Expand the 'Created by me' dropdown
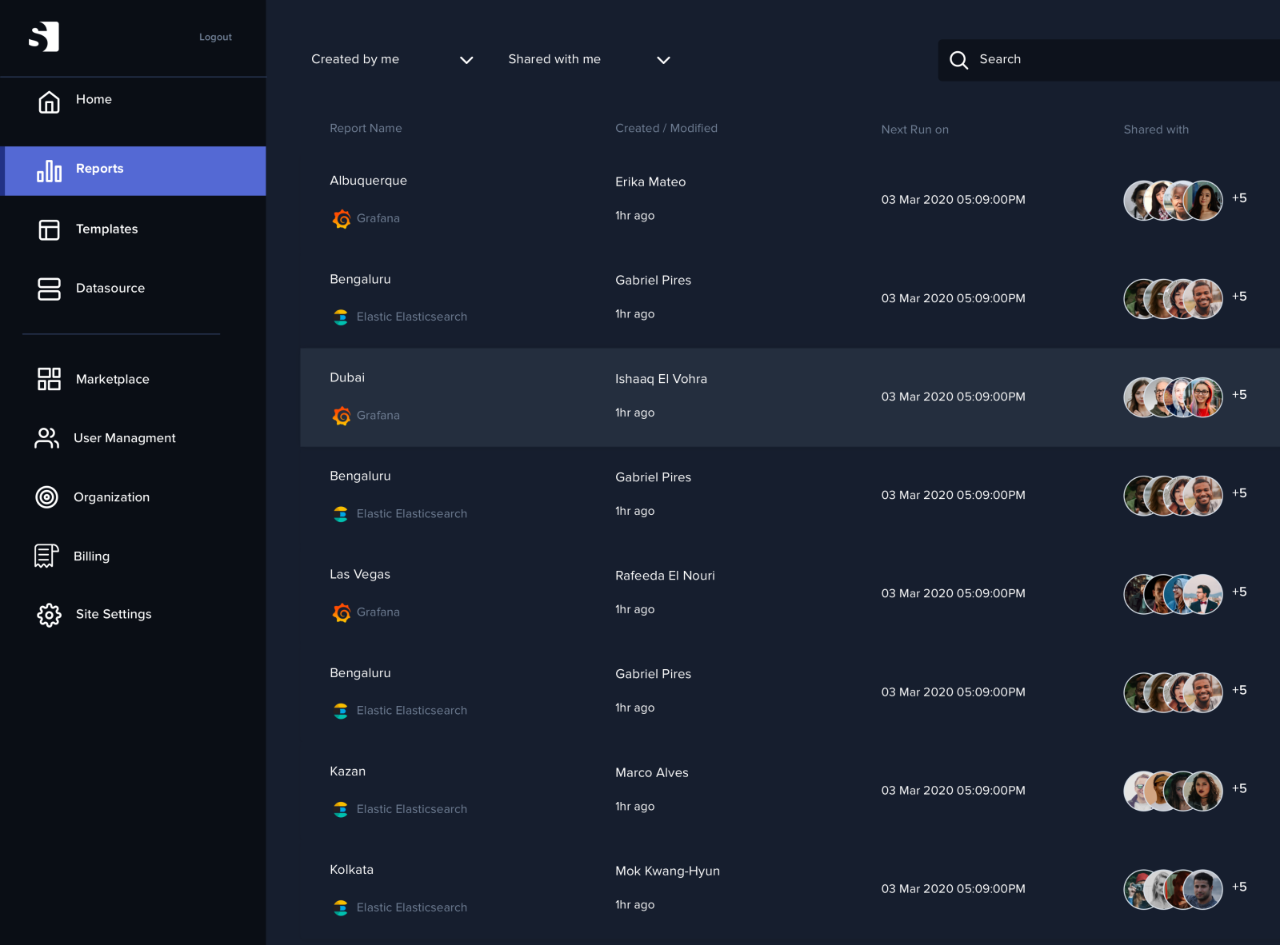Viewport: 1280px width, 945px height. point(355,59)
